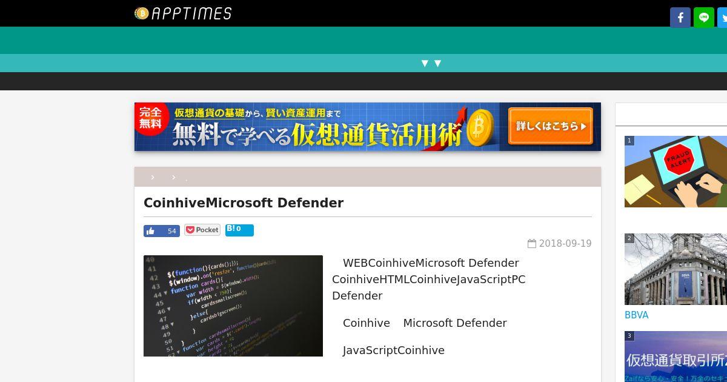Viewport: 727px width, 382px height.
Task: Click the second breadcrumb chevron
Action: 173,177
